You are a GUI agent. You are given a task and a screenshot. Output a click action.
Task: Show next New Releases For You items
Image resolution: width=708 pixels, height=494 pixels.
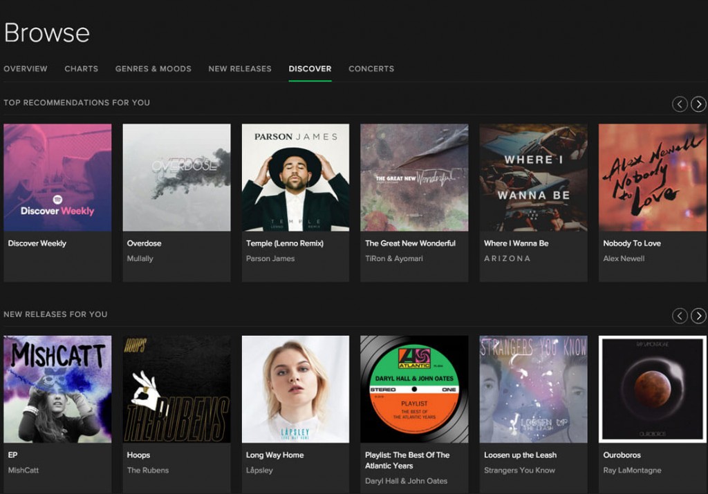pyautogui.click(x=698, y=316)
